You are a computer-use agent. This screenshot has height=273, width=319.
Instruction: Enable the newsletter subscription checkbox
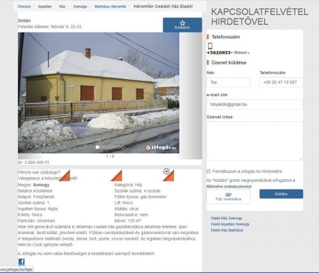[209, 172]
